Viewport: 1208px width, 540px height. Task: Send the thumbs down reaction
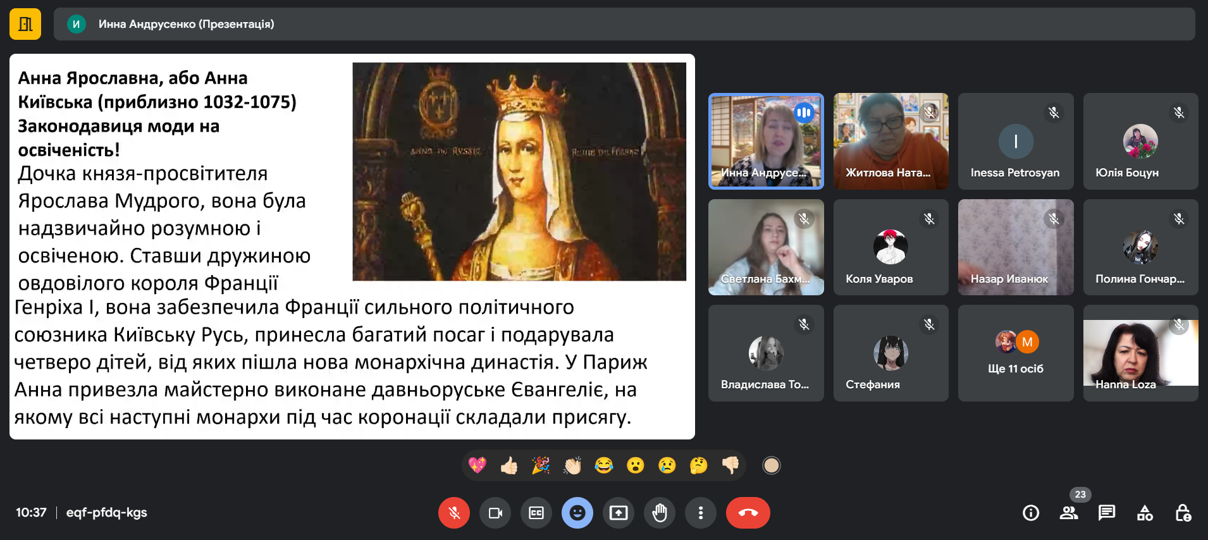(x=730, y=466)
